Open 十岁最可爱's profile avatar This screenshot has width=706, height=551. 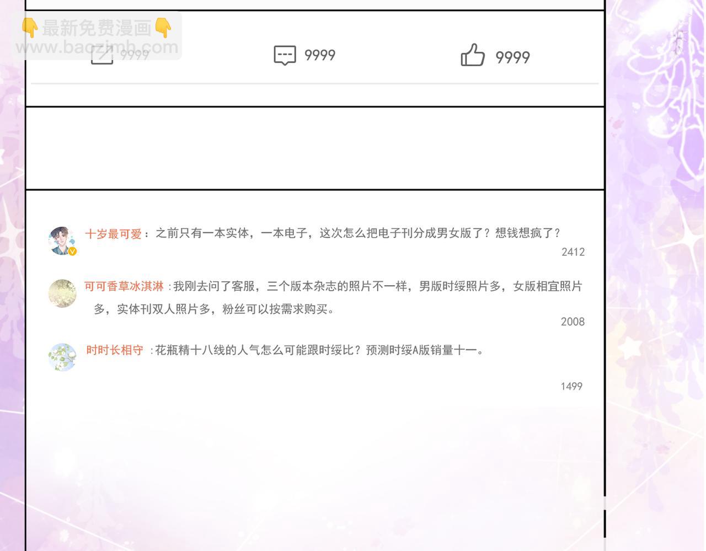62,240
